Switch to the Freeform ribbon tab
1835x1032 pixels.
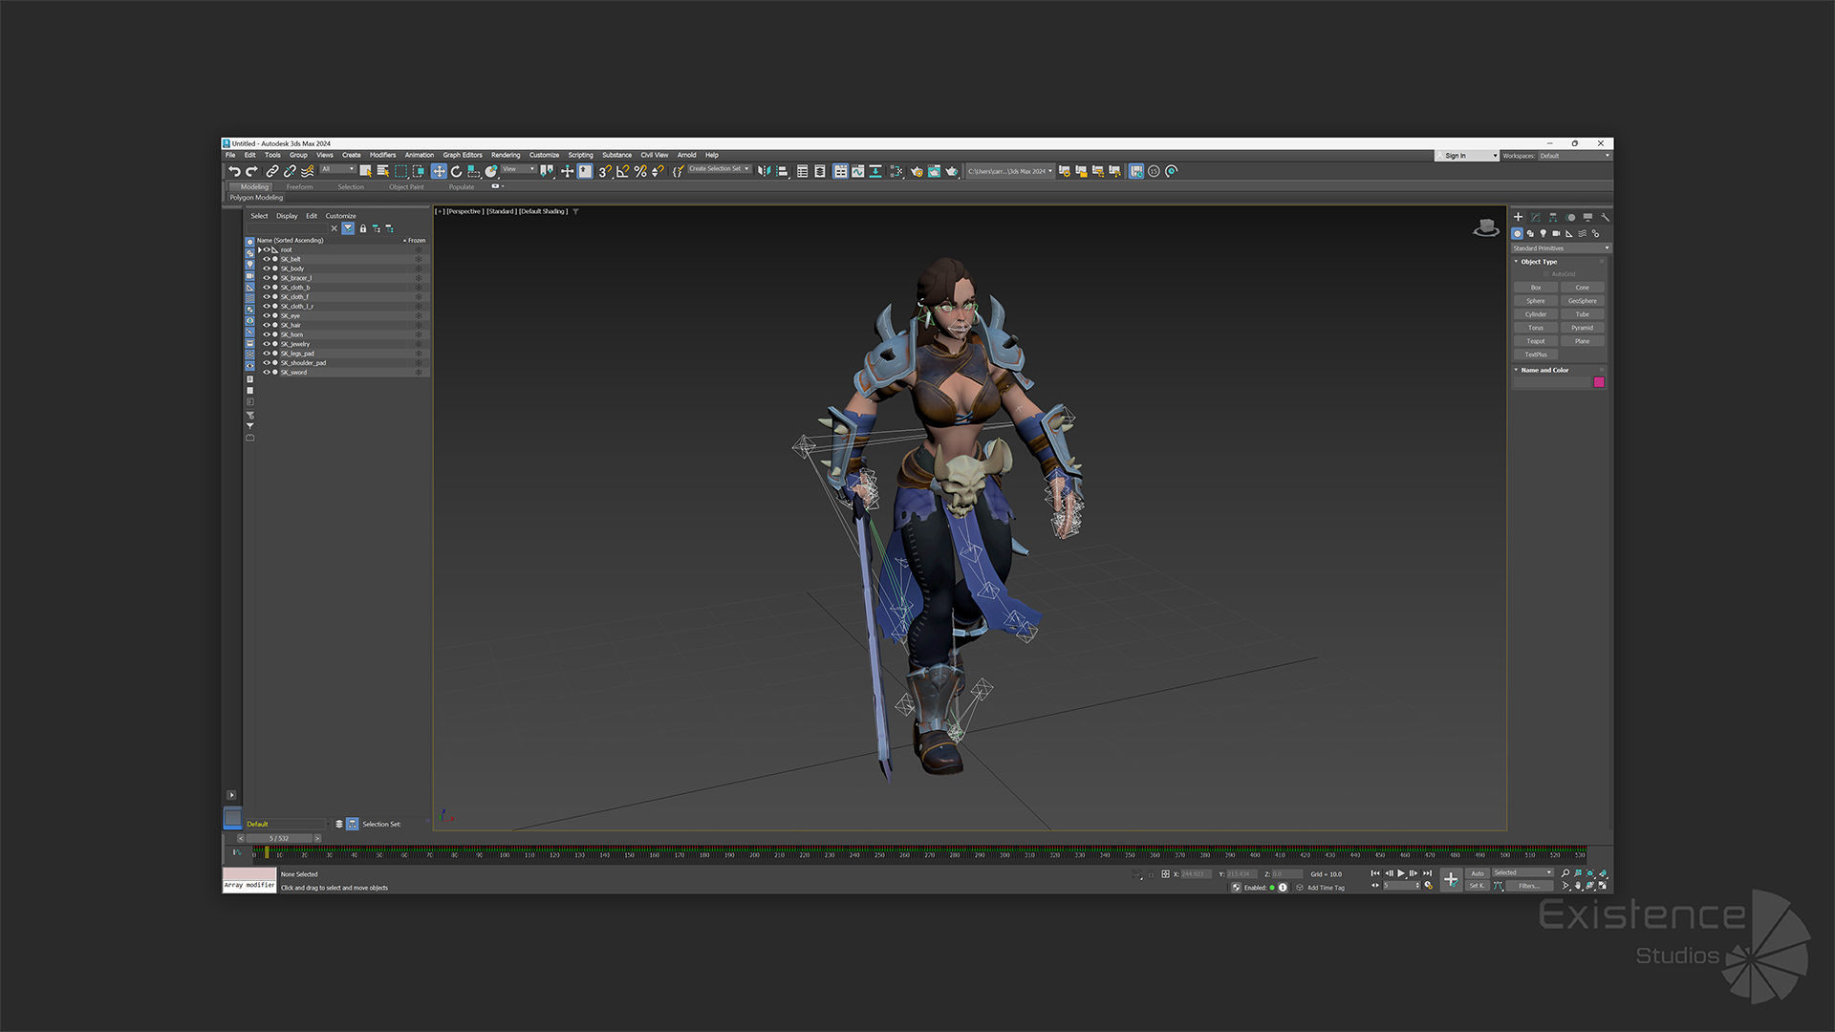pyautogui.click(x=299, y=187)
